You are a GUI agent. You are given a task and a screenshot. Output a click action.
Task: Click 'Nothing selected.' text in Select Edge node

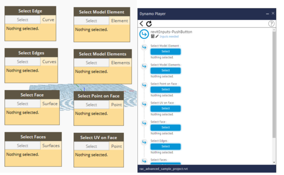pos(22,28)
